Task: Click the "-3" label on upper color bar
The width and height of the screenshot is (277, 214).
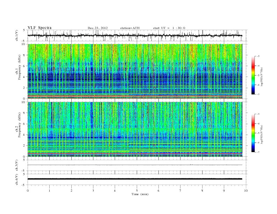Action: (258, 56)
